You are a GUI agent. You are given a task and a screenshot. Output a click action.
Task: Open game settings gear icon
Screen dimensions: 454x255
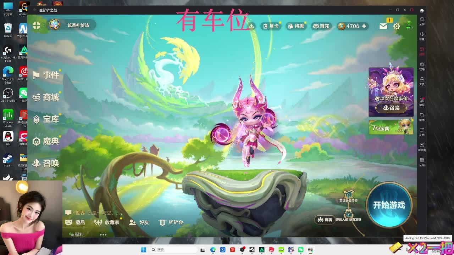coord(397,26)
